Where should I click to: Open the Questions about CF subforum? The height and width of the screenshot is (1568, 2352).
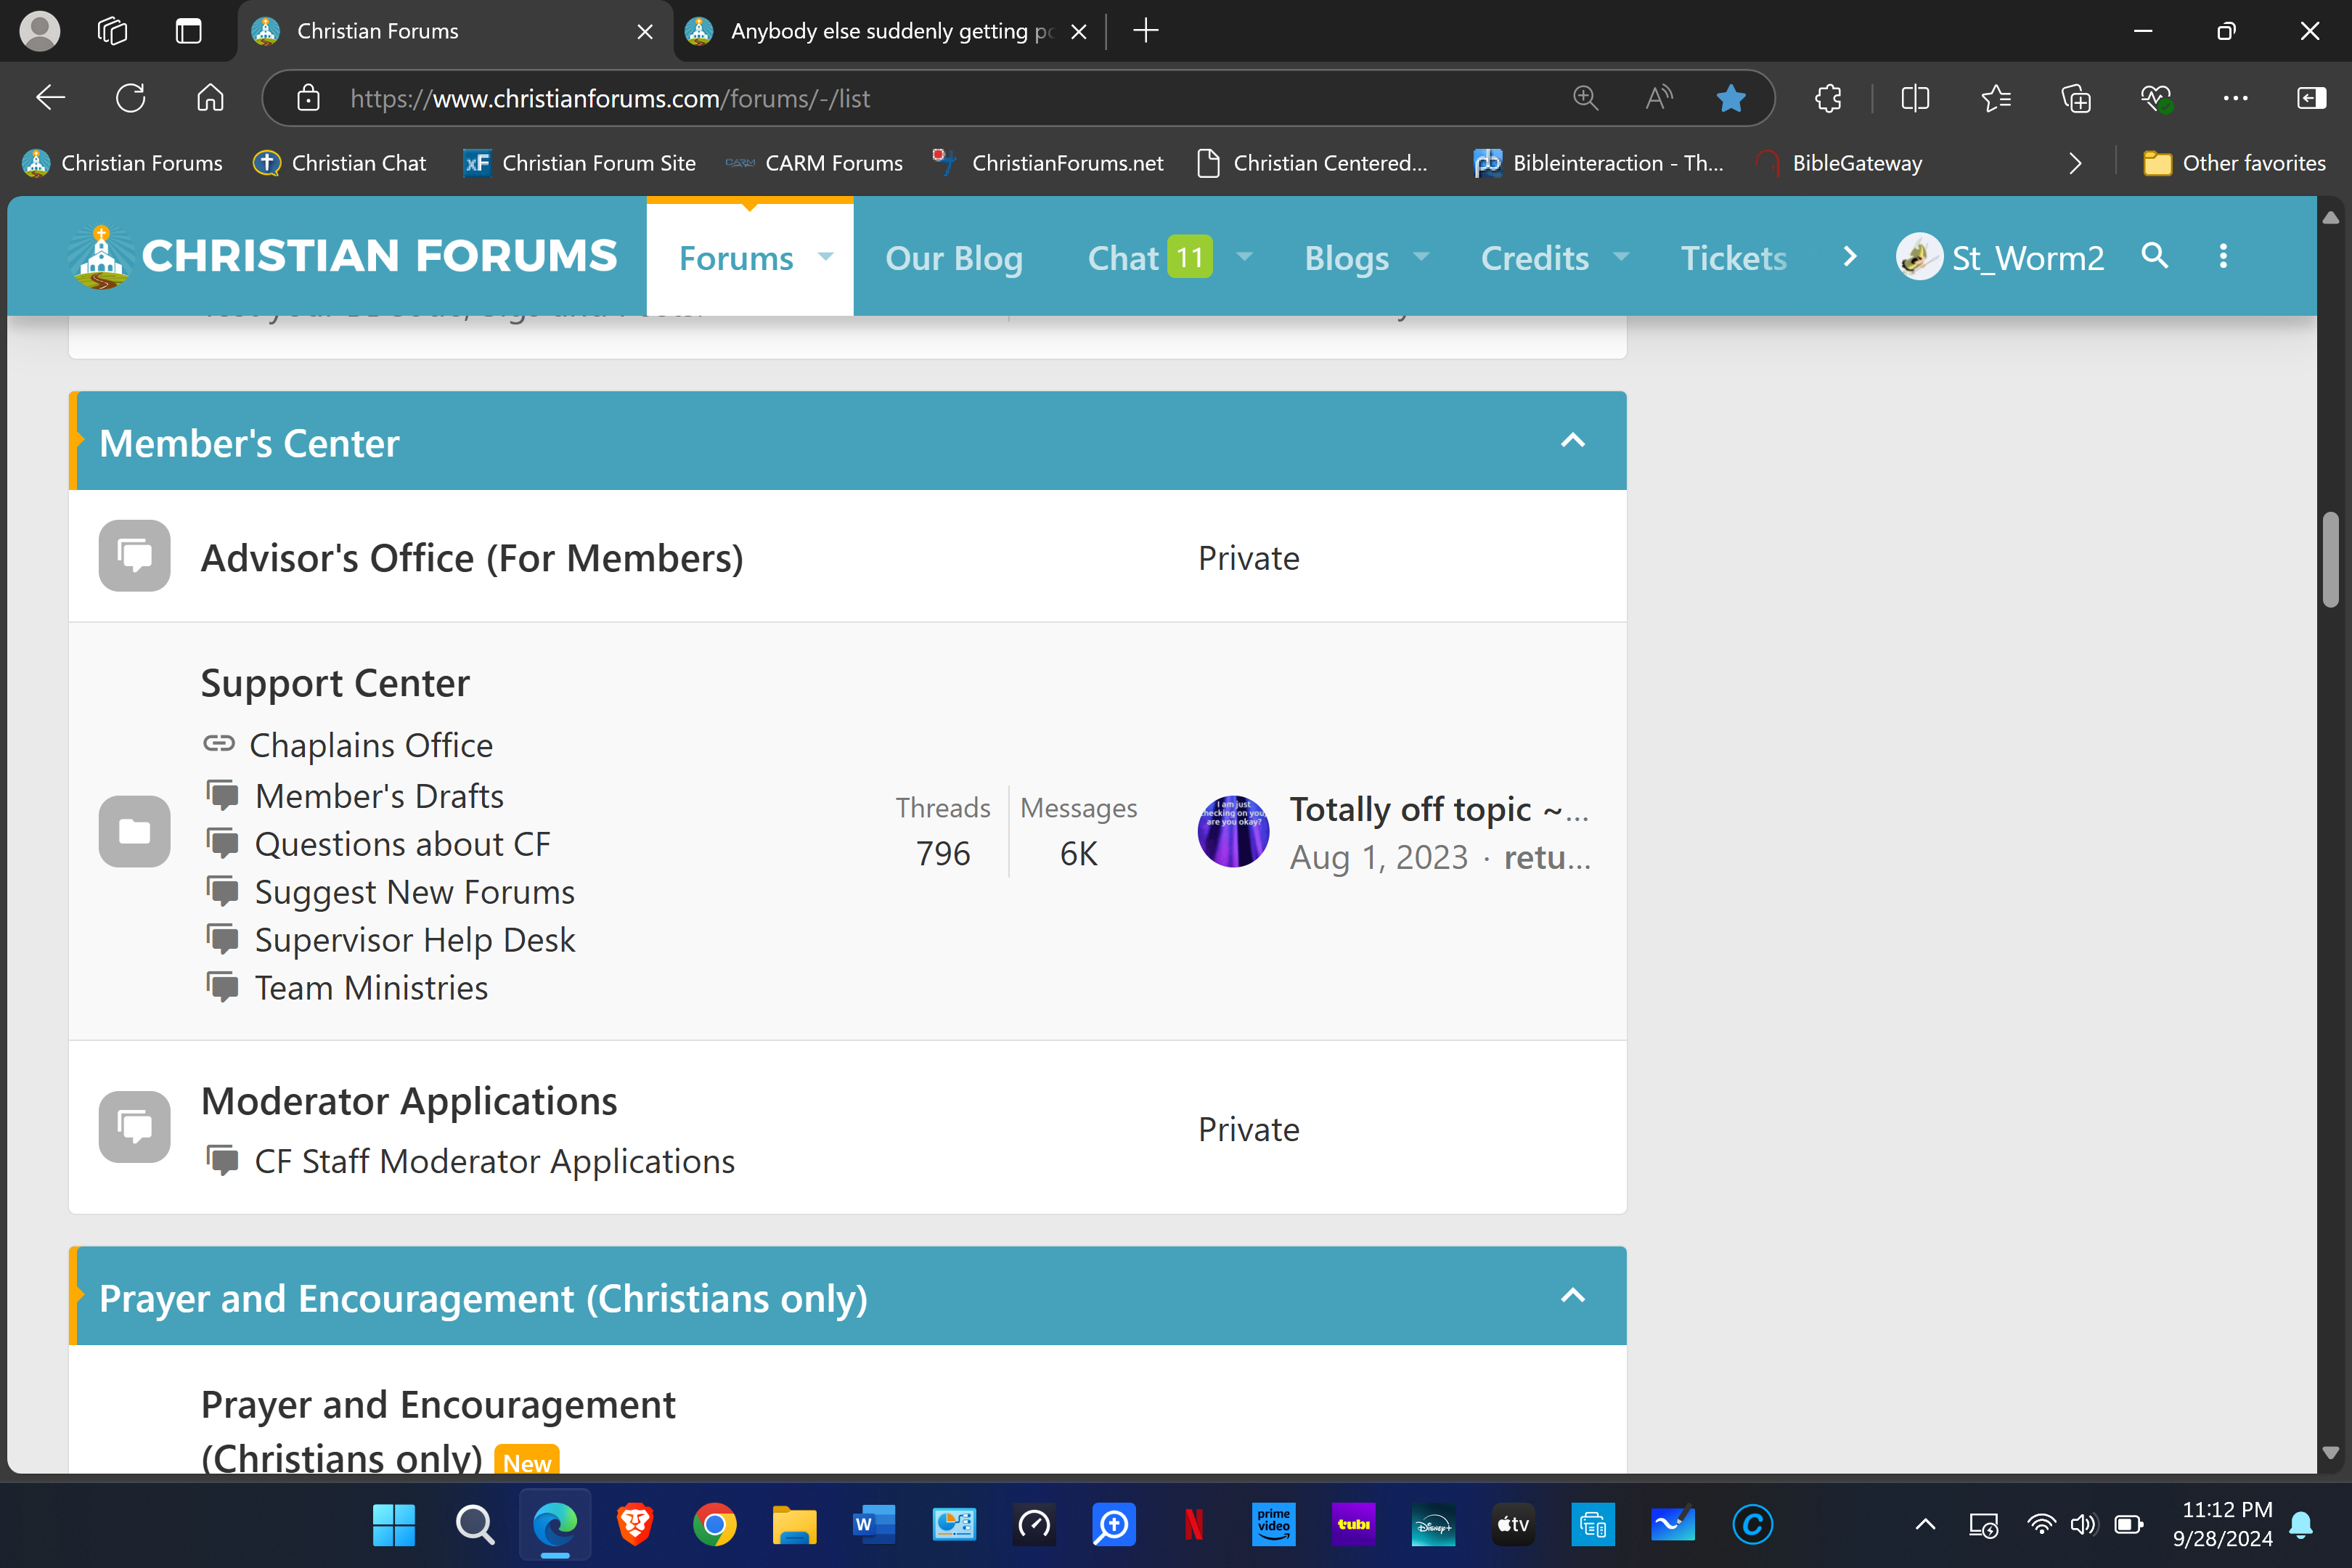[x=402, y=844]
